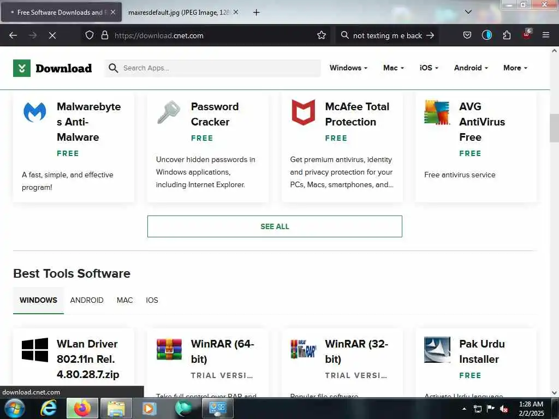Screen dimensions: 559x419
Task: Open the list all tabs chevron
Action: pos(468,12)
